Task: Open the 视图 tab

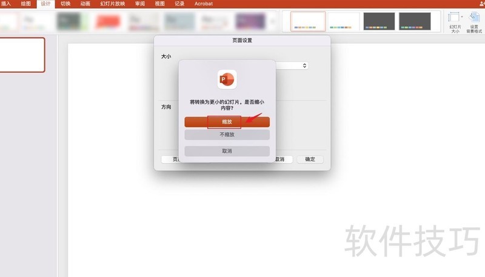Action: pyautogui.click(x=159, y=4)
